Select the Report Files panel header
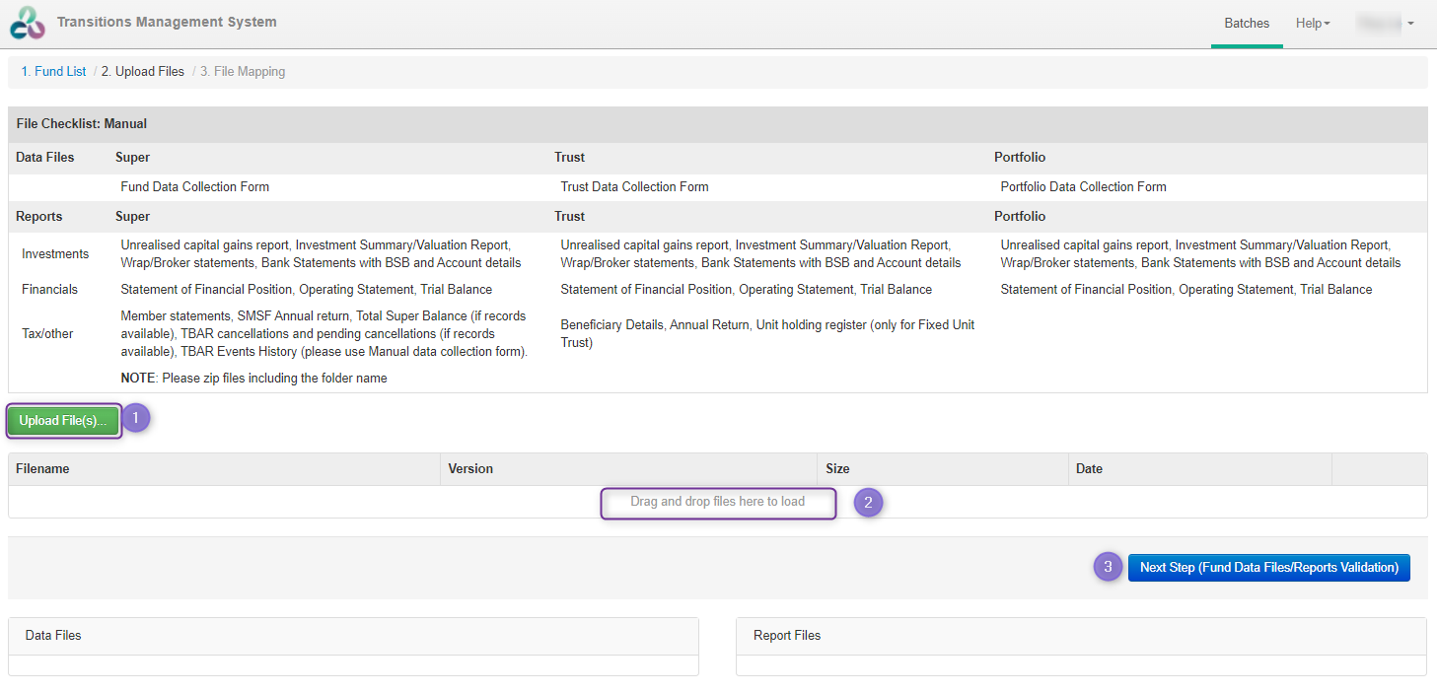1437x693 pixels. click(x=784, y=635)
